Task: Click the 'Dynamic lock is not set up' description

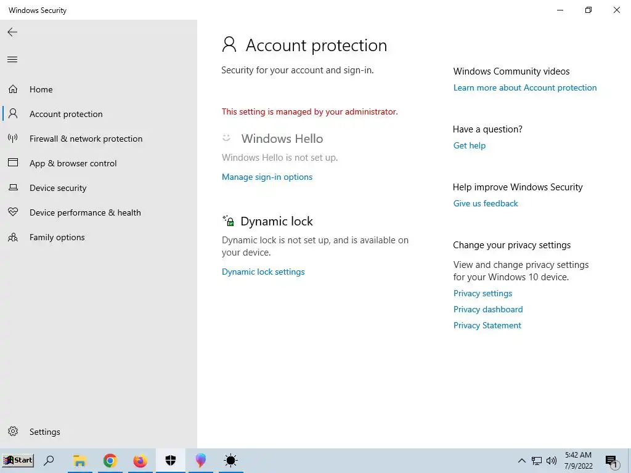Action: pos(315,246)
